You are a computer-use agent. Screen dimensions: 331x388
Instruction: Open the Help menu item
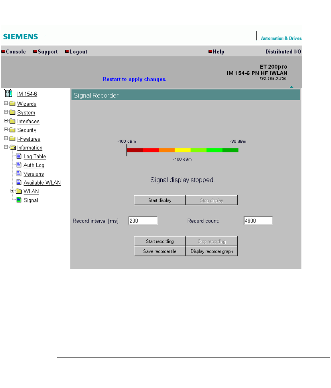click(x=219, y=52)
